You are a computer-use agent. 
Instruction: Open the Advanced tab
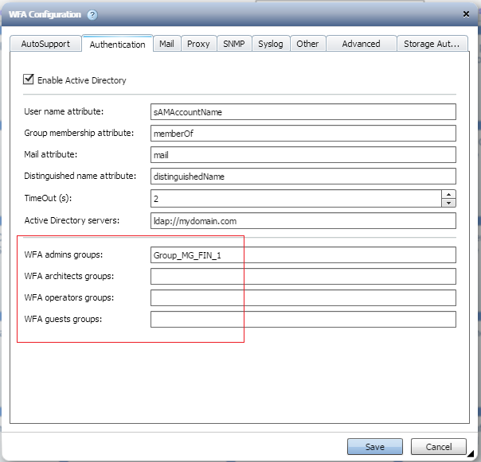(361, 44)
